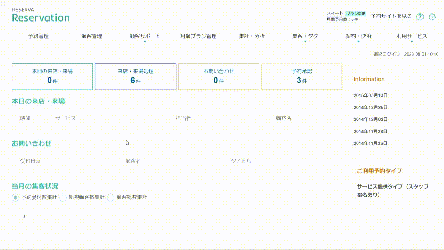Open the 顧客管理 menu item
Viewport: 444px width, 250px height.
(x=92, y=36)
